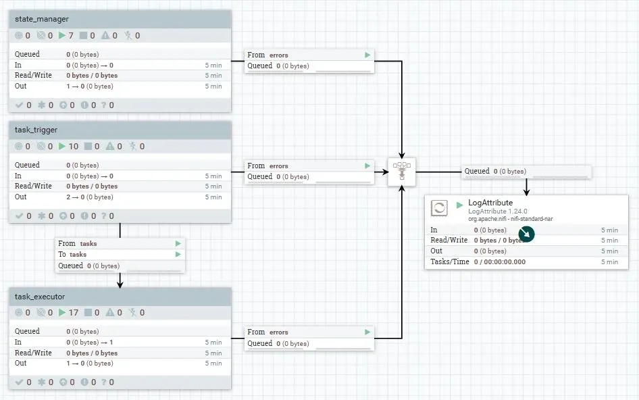Viewport: 639px width, 400px height.
Task: Click the Out value 2 → 0 in task_trigger
Action: click(90, 197)
